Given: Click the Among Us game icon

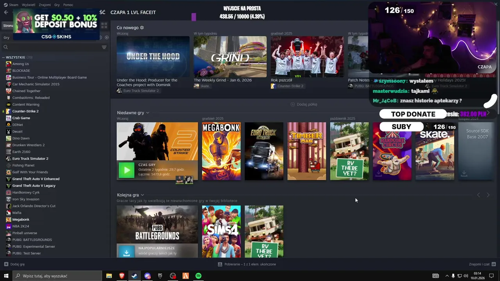Looking at the screenshot, I should pos(9,64).
